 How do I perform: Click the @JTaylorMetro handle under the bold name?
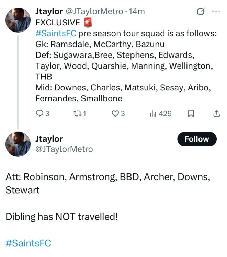point(64,149)
